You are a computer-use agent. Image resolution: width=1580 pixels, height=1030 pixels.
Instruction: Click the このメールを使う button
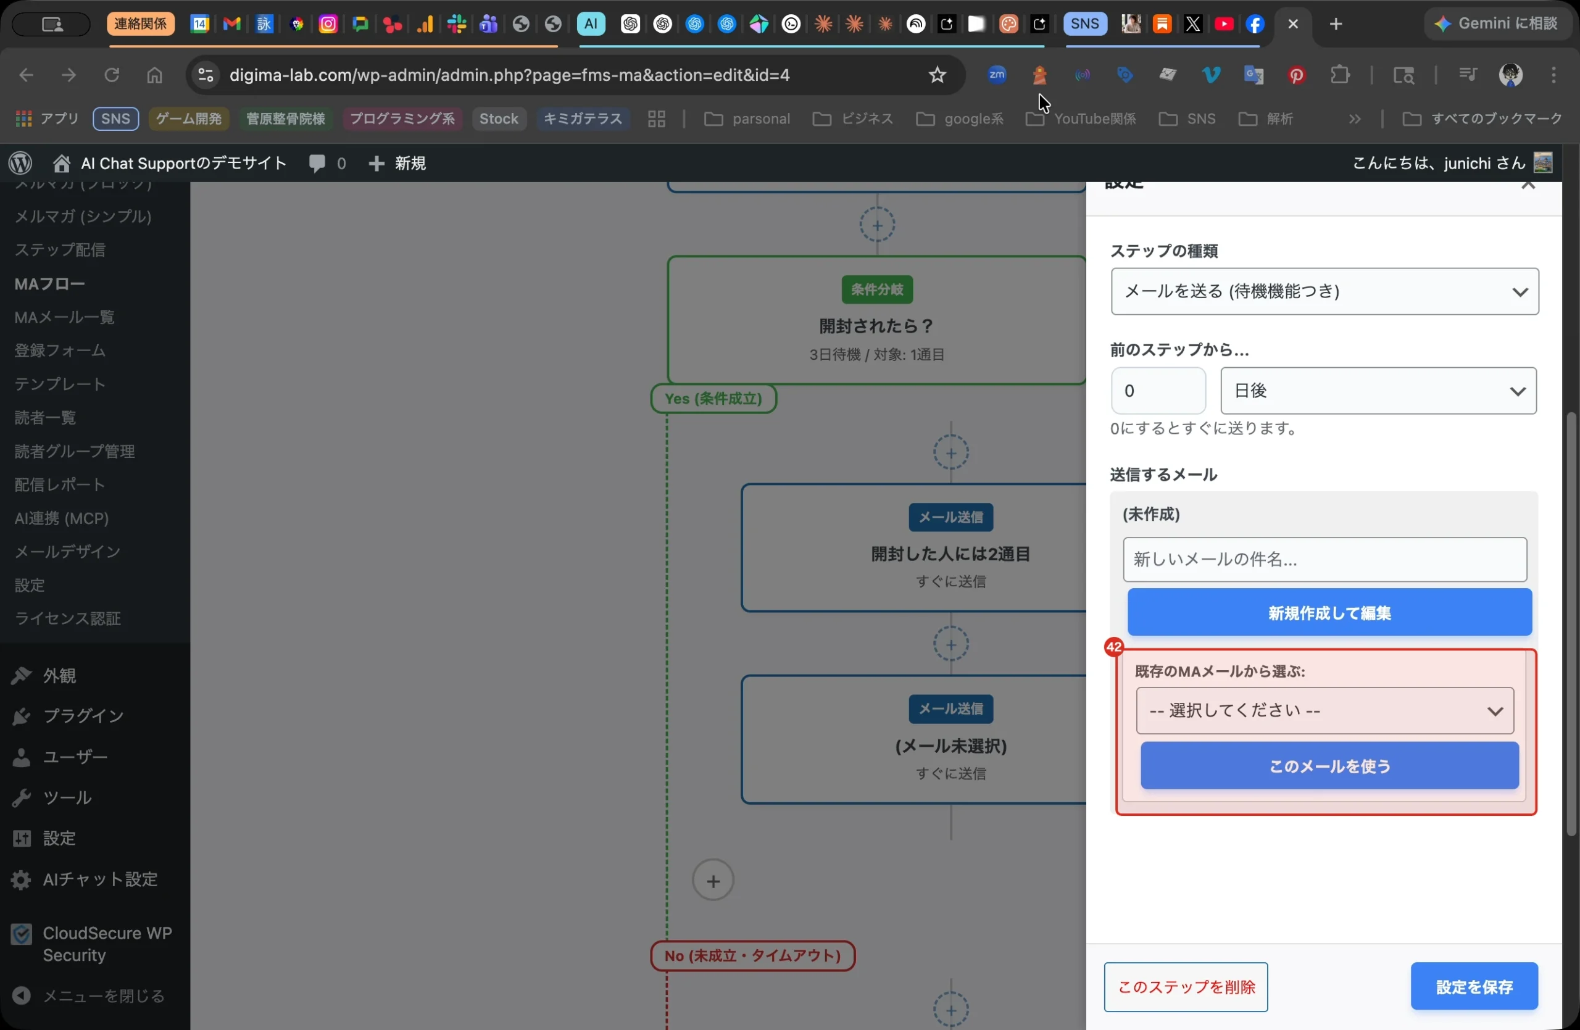tap(1329, 766)
